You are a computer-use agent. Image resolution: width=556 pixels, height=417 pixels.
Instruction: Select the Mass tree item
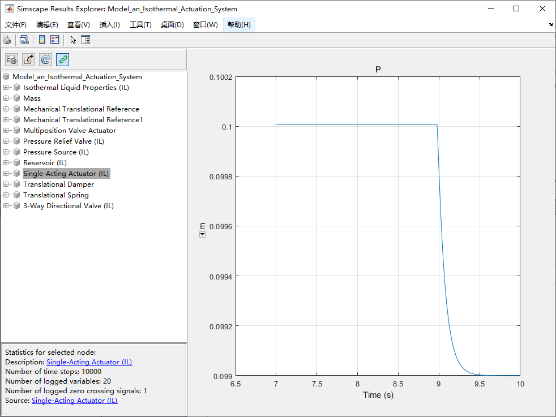[x=32, y=98]
